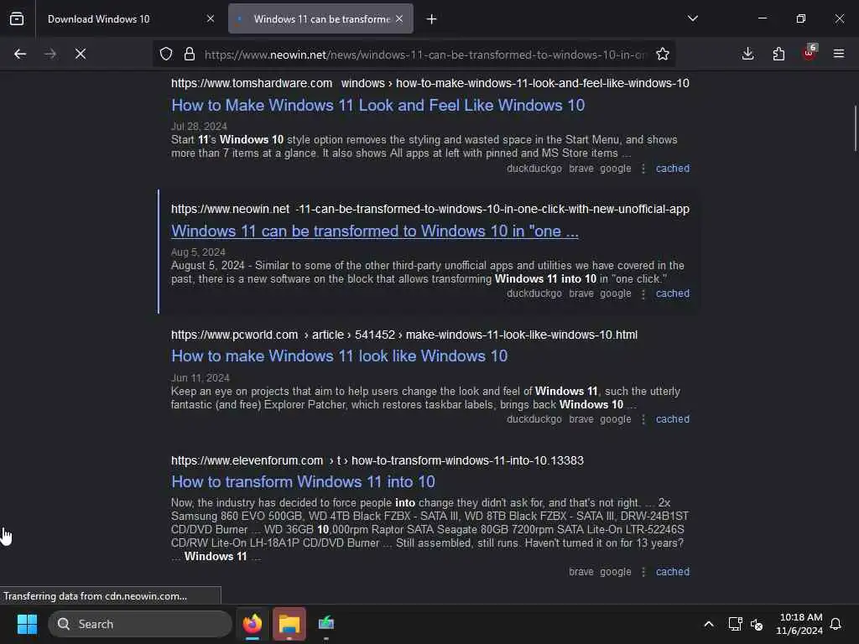Focus the neowin.net address bar

click(425, 55)
